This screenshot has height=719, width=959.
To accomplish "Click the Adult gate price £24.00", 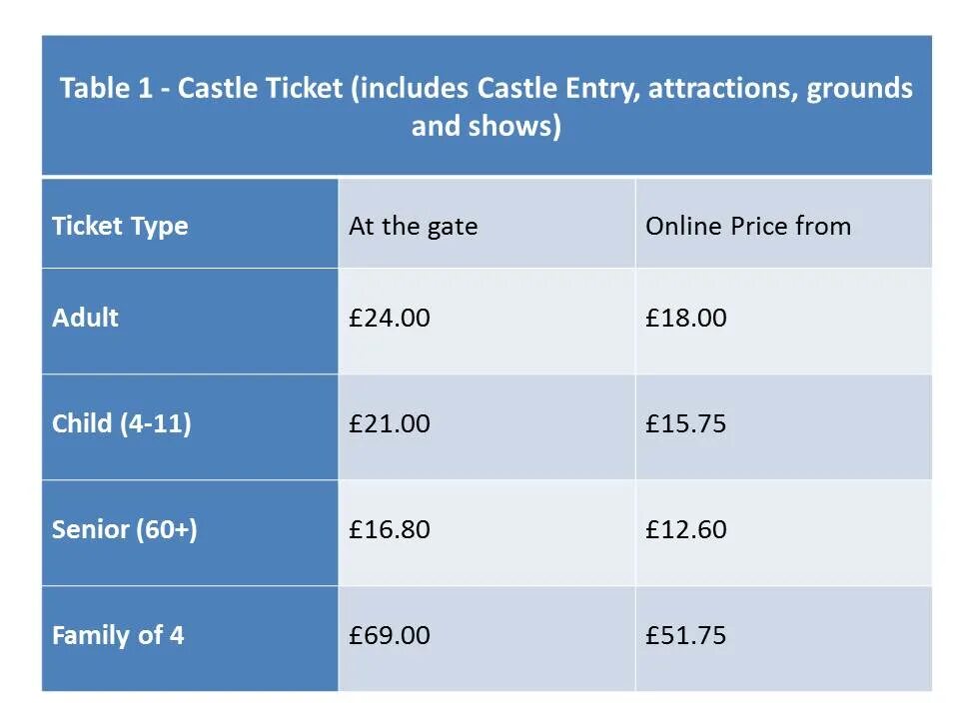I will coord(390,318).
